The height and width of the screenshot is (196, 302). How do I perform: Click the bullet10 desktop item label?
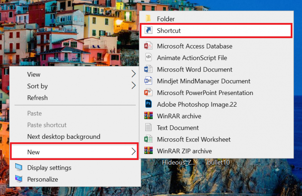(x=218, y=163)
